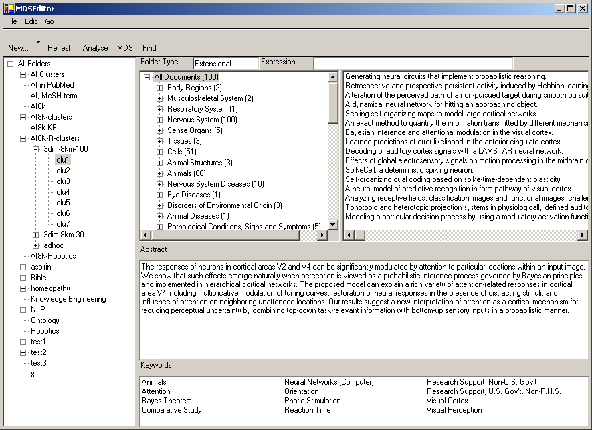
Task: Expand the Body Regions (2) category
Action: 160,88
